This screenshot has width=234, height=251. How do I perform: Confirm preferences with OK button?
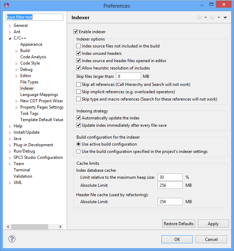coord(177,239)
